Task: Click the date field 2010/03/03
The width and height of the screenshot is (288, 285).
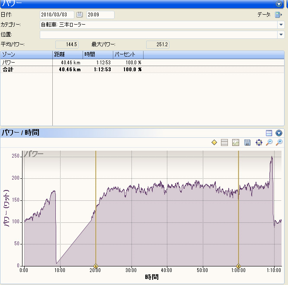Action: (x=57, y=15)
